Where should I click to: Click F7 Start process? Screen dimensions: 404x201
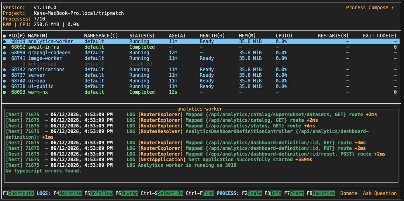[x=294, y=193]
